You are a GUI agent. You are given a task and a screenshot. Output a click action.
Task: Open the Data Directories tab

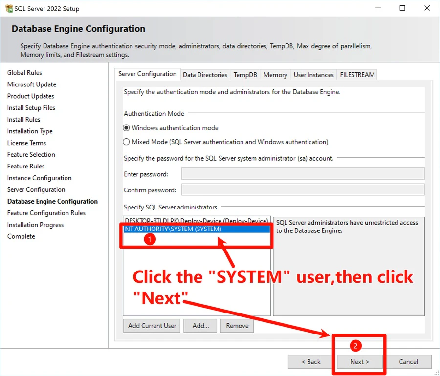point(205,75)
